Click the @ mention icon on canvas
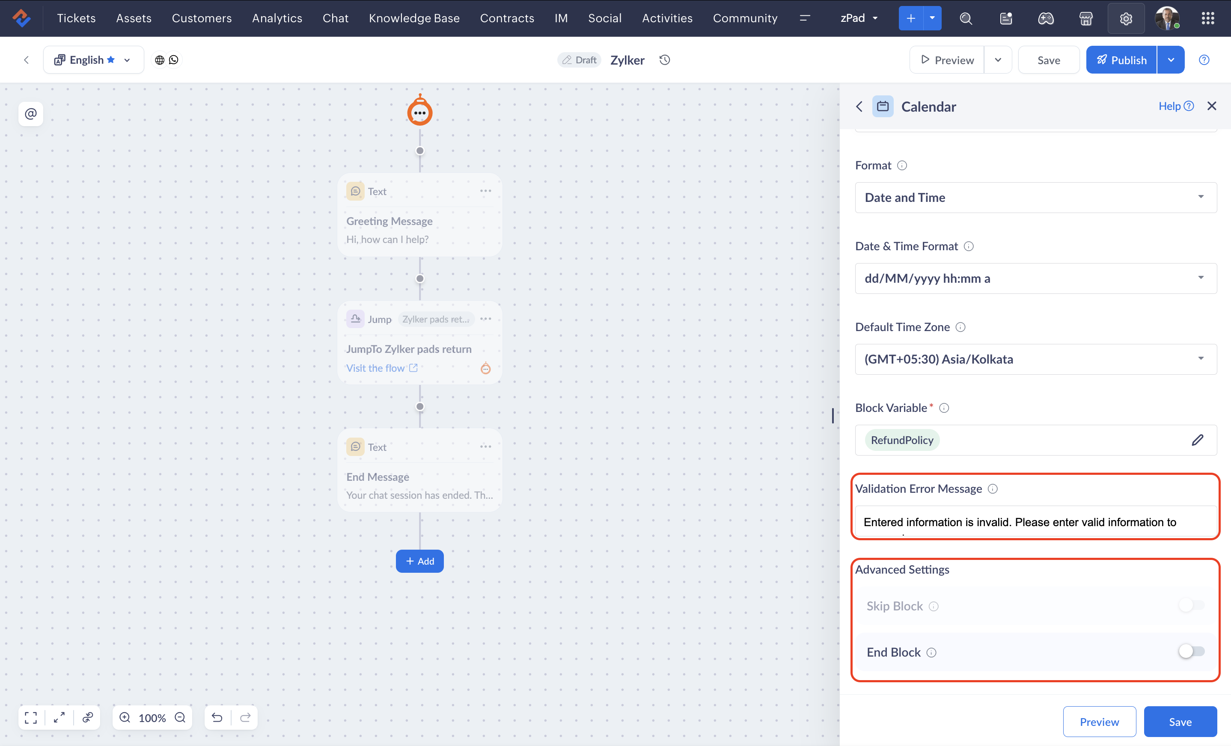 [30, 114]
